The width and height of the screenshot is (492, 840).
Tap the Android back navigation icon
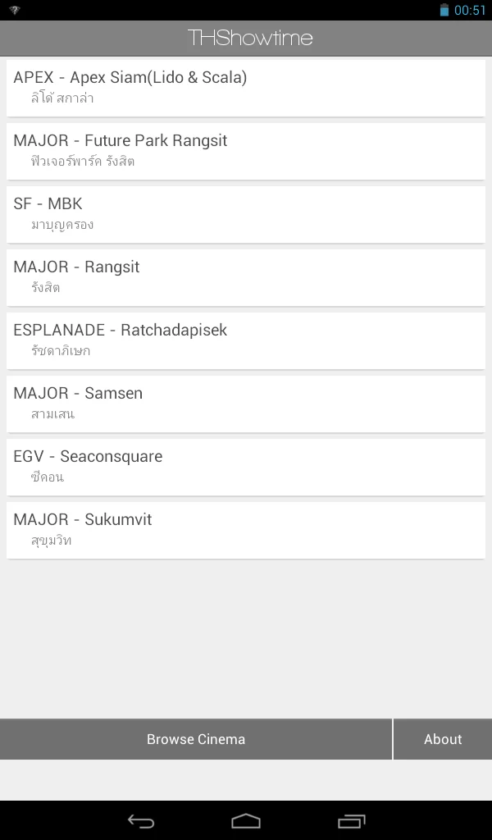tap(141, 820)
